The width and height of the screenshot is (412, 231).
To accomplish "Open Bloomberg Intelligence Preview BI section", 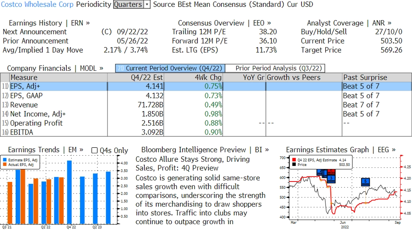I will coord(205,150).
